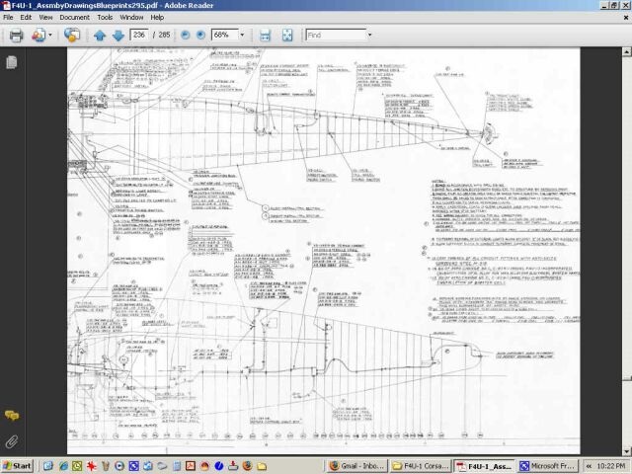The width and height of the screenshot is (632, 474).
Task: Click the Find text box
Action: (x=336, y=36)
